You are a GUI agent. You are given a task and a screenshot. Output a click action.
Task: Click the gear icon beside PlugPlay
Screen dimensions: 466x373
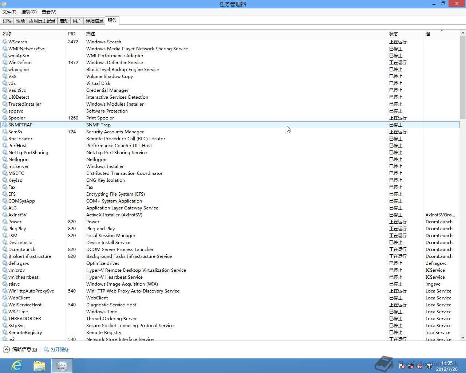point(5,228)
